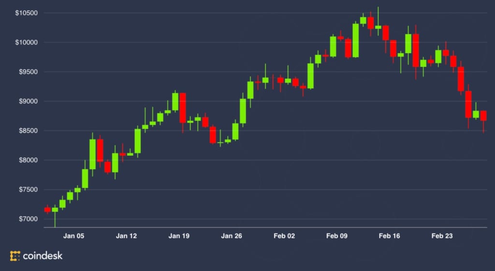Select the Feb 02 date label
Image resolution: width=495 pixels, height=271 pixels.
(284, 236)
